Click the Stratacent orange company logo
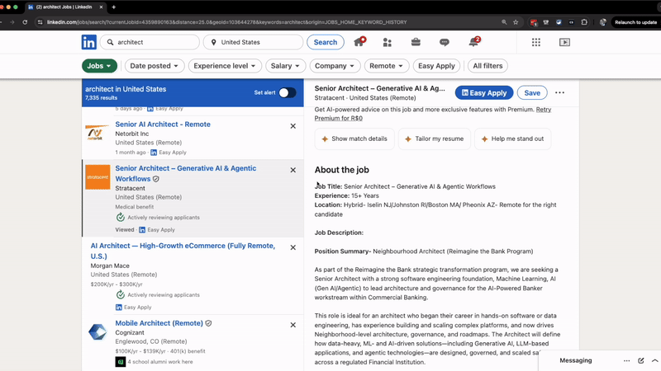Screen dimensions: 661x371 (97, 177)
